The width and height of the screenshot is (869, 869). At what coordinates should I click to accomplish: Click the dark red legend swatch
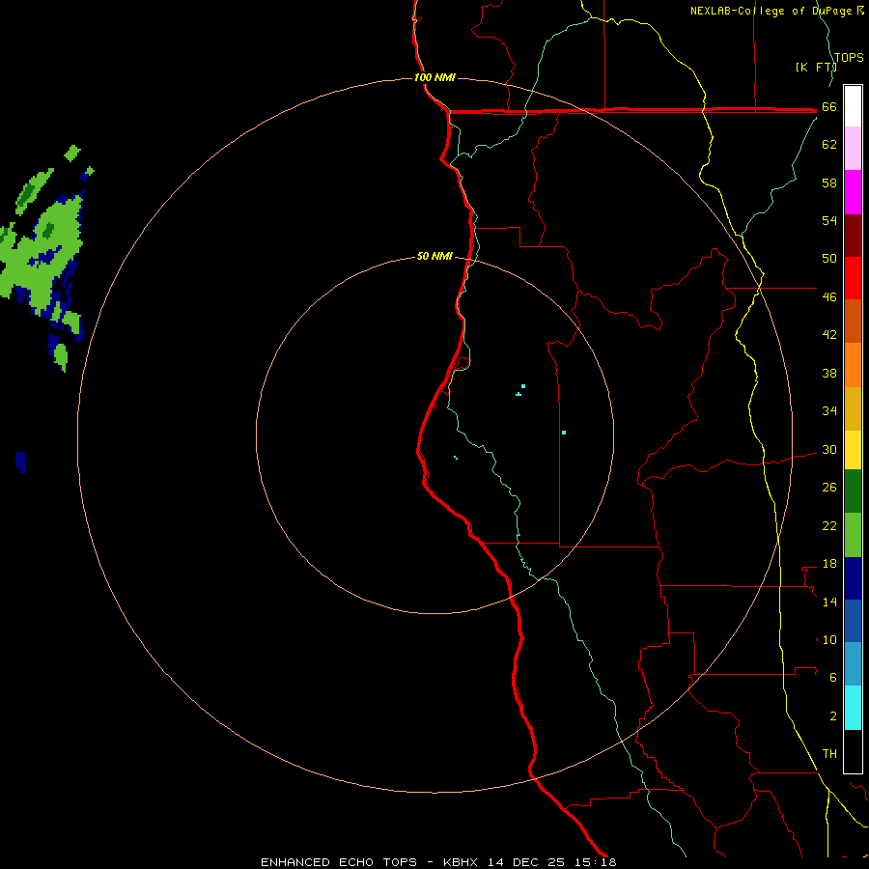(853, 235)
